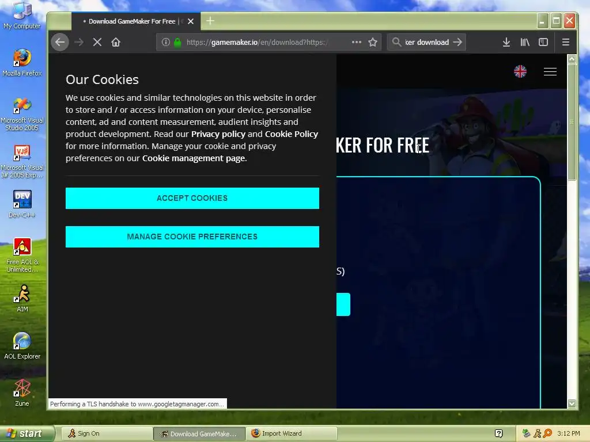Open a new tab with plus
The image size is (590, 442).
(210, 21)
